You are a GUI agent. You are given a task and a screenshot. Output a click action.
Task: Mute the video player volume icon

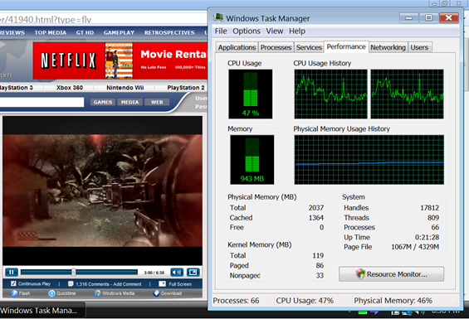[177, 272]
